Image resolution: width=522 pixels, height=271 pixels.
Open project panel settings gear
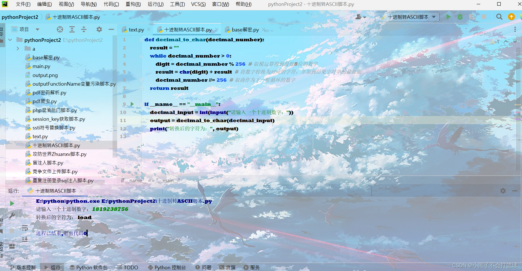click(x=99, y=29)
